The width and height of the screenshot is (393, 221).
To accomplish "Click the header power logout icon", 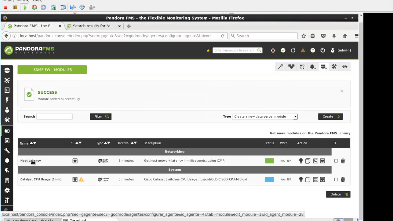I will (x=323, y=50).
